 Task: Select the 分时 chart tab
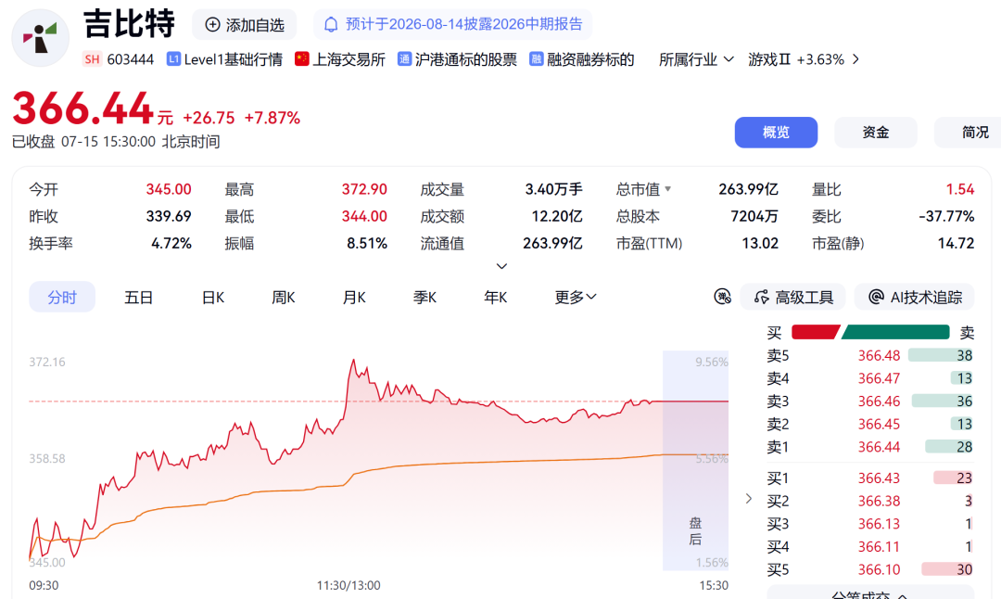[62, 297]
